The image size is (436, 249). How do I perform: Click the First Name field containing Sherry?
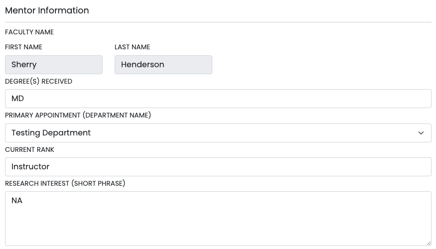tap(54, 65)
